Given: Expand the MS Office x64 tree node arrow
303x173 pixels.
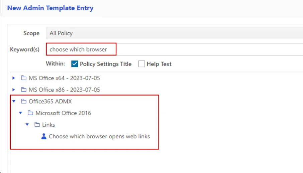Looking at the screenshot, I should (x=14, y=78).
